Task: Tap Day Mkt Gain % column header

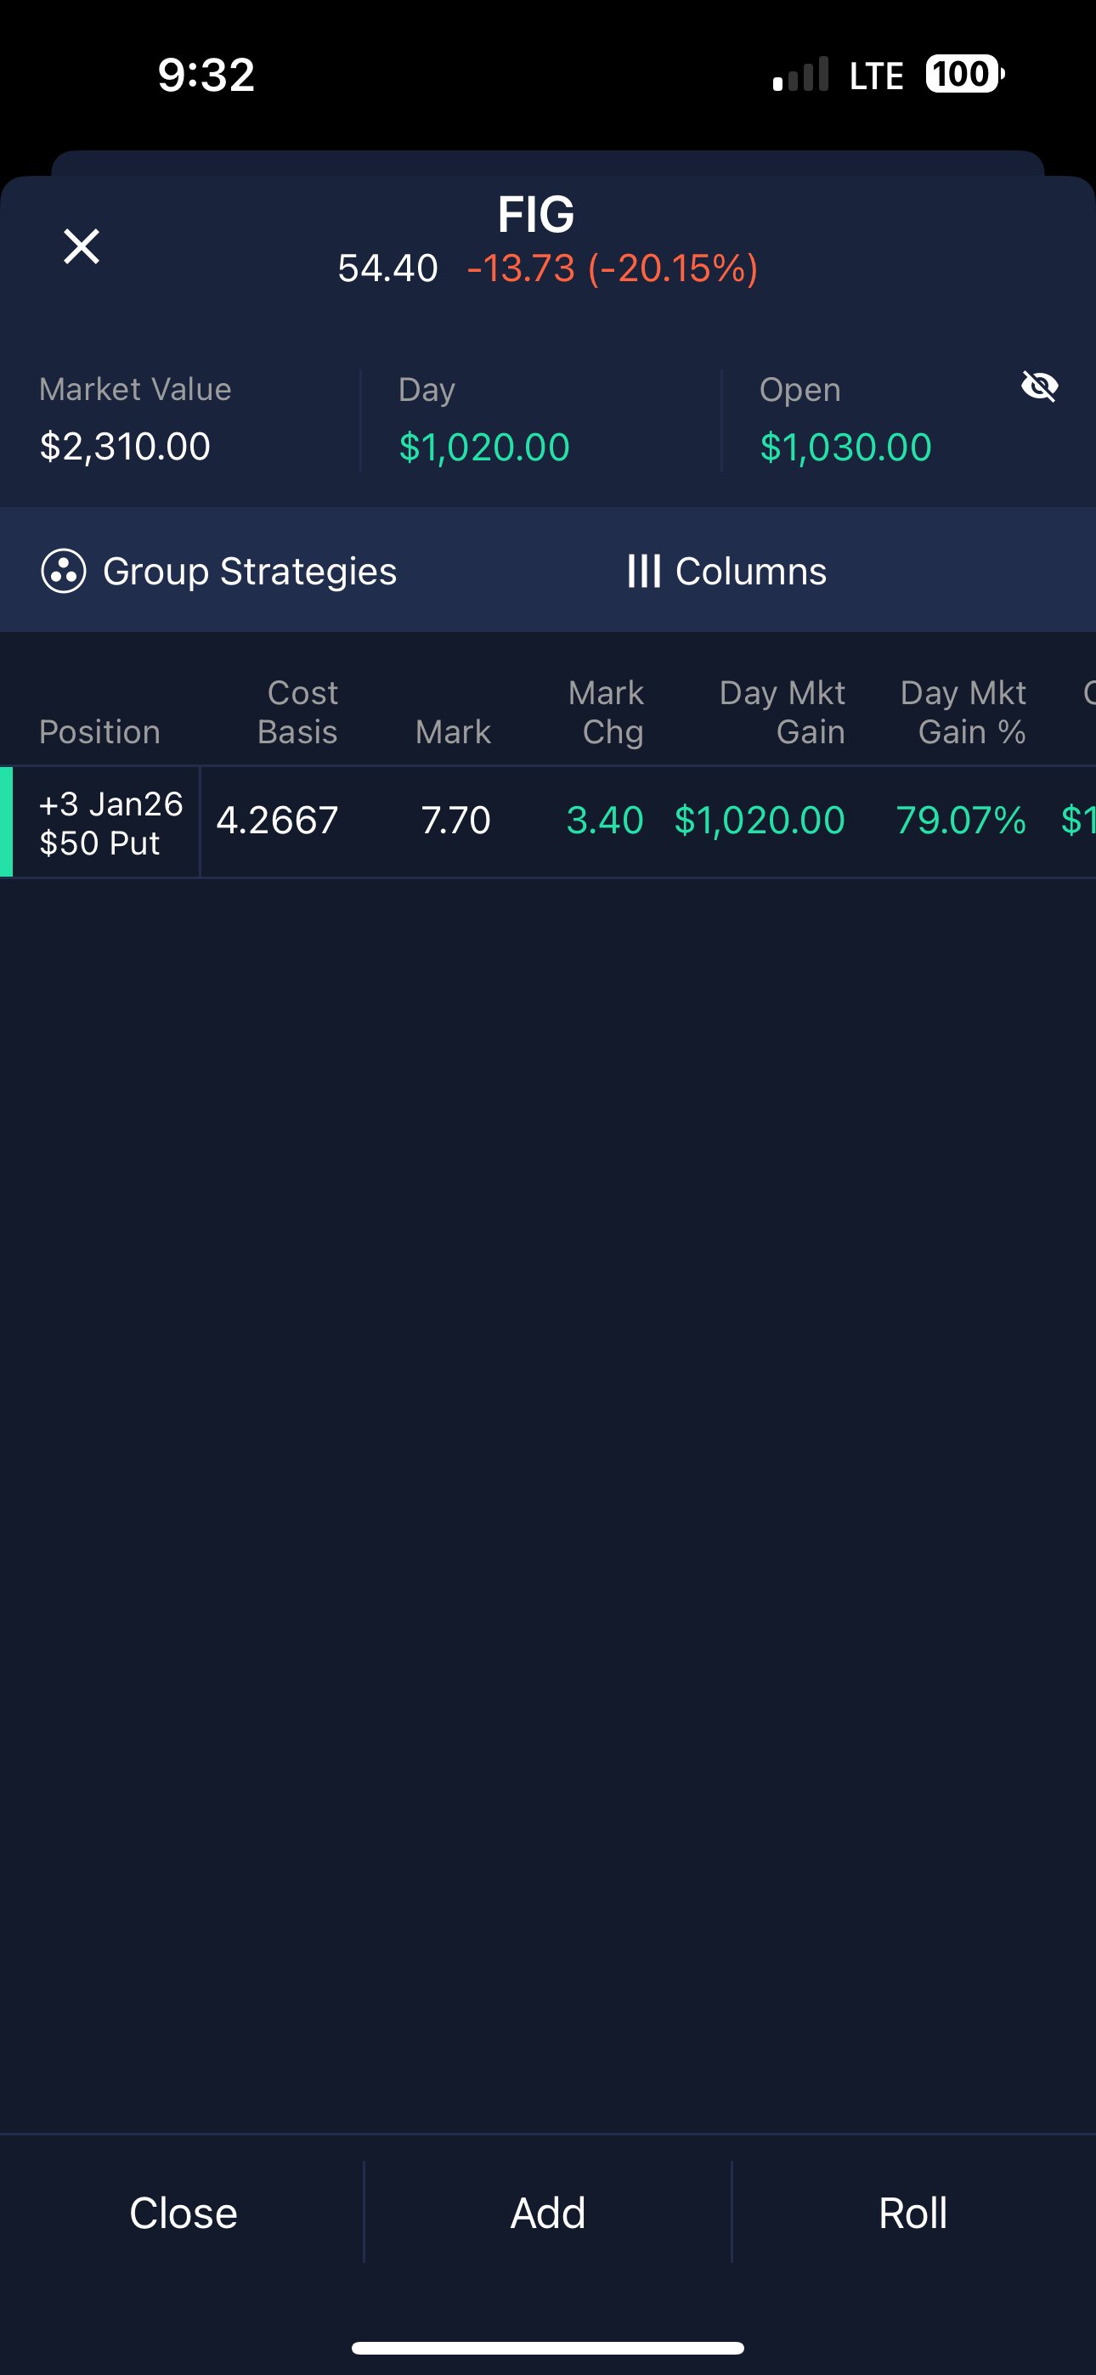Action: coord(963,712)
